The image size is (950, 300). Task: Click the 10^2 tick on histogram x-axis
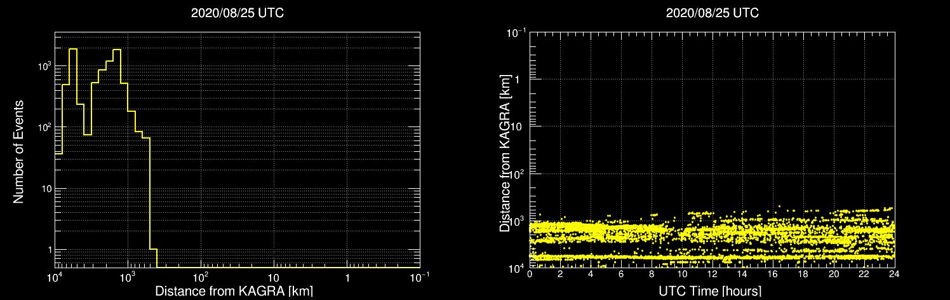point(201,276)
